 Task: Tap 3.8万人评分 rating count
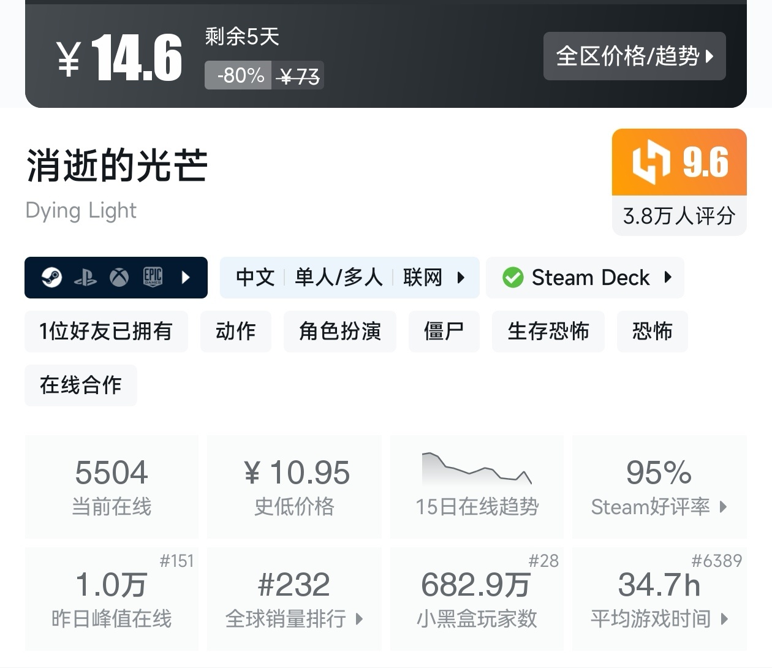click(679, 216)
